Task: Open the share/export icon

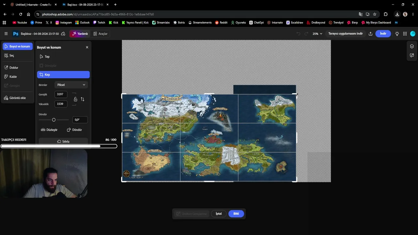Action: pyautogui.click(x=371, y=34)
